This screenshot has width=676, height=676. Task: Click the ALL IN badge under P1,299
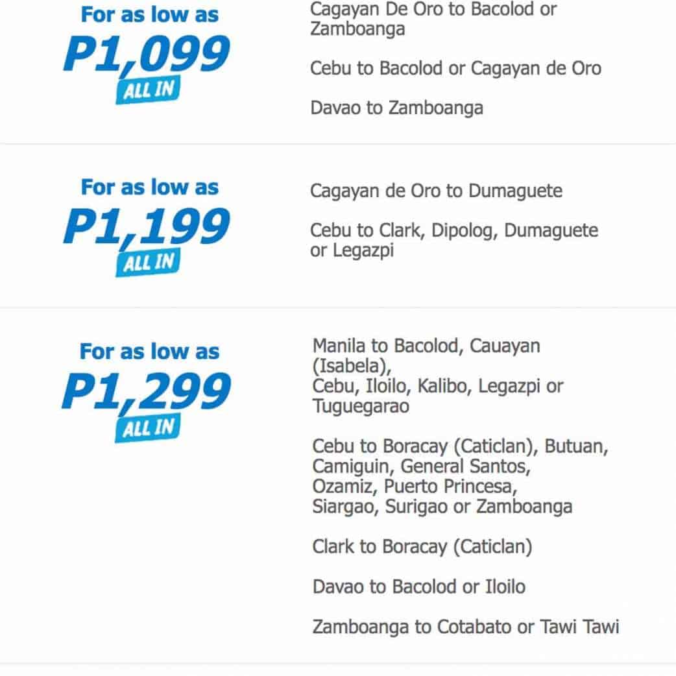tap(149, 426)
